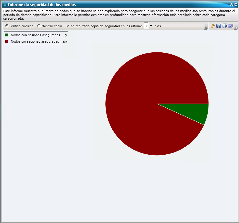The height and width of the screenshot is (223, 239).
Task: Save the report using the disk icon
Action: (219, 26)
